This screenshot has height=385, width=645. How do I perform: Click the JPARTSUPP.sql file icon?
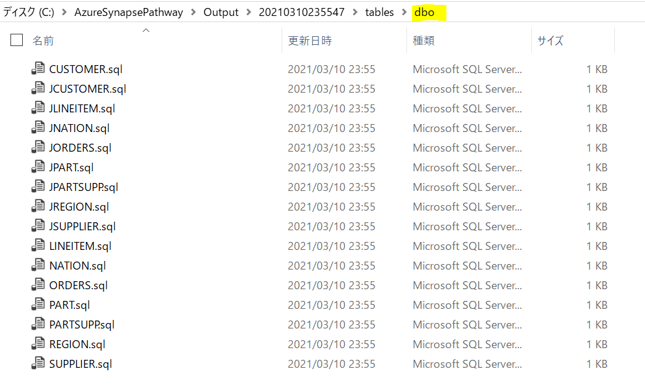tap(38, 187)
